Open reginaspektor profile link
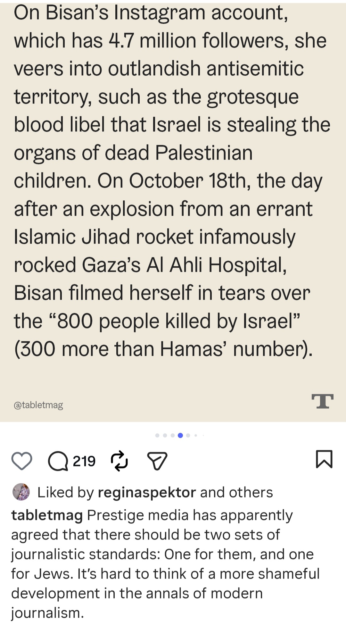This screenshot has height=626, width=346. [x=147, y=492]
